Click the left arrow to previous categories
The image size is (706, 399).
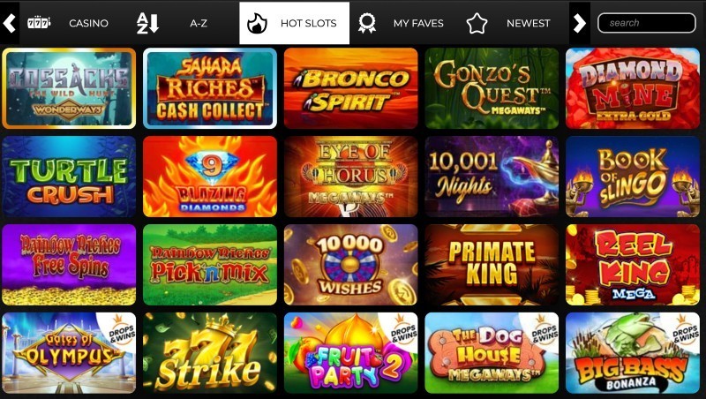pos(10,23)
